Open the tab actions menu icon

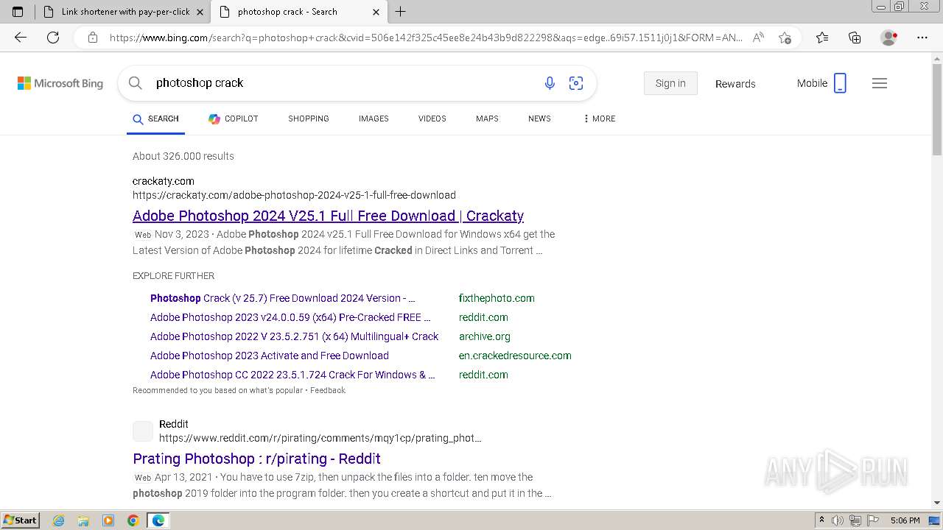coord(18,12)
